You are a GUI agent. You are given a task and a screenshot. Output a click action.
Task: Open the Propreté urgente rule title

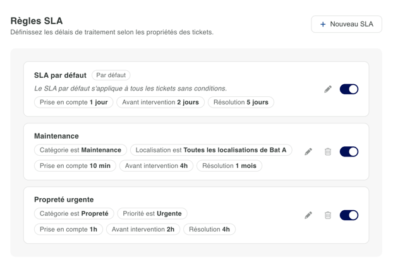[x=63, y=199]
